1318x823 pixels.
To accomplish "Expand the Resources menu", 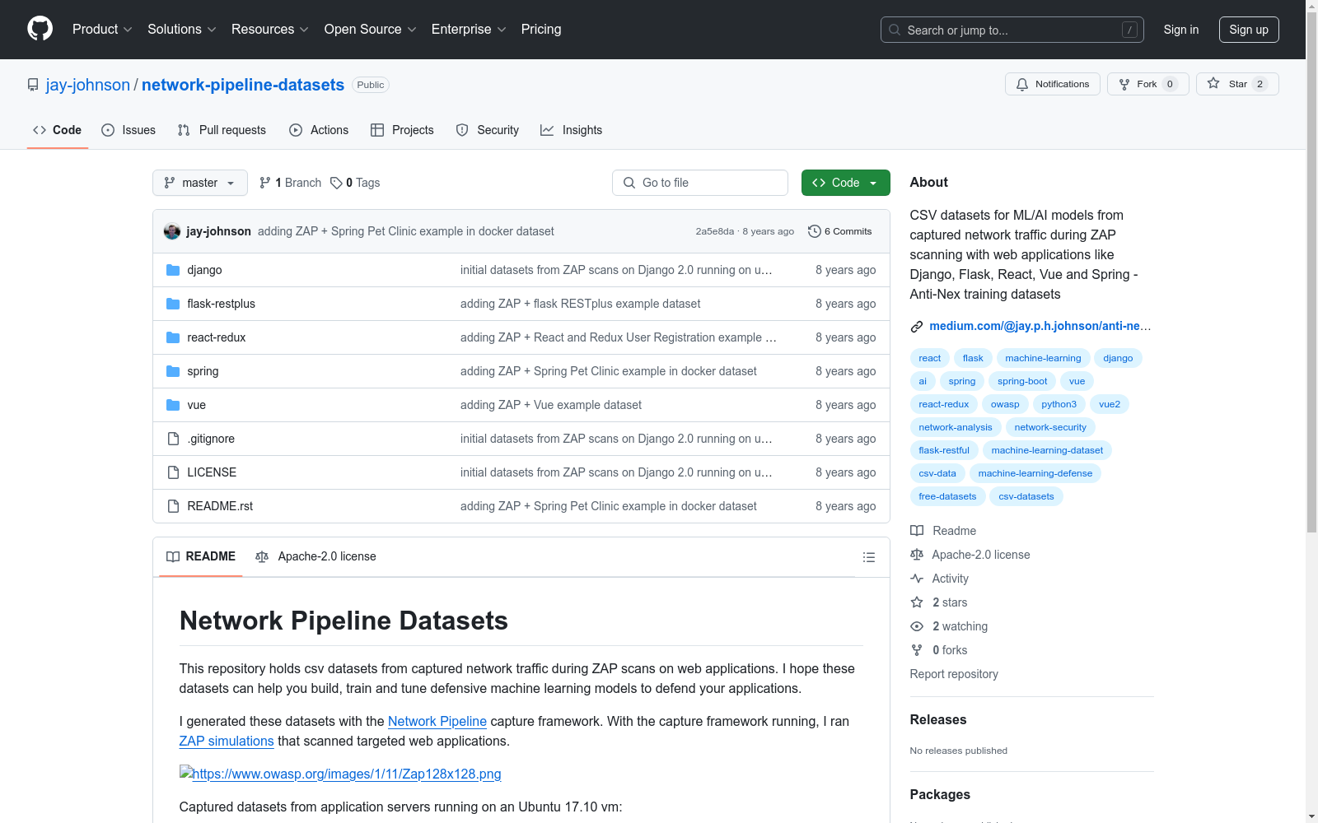I will click(270, 29).
